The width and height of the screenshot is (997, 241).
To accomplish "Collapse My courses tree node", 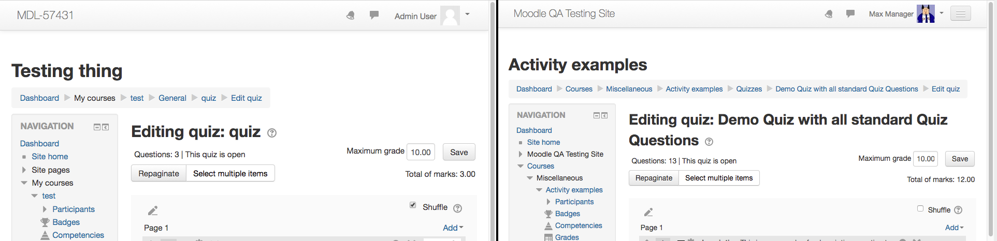I will pyautogui.click(x=24, y=183).
